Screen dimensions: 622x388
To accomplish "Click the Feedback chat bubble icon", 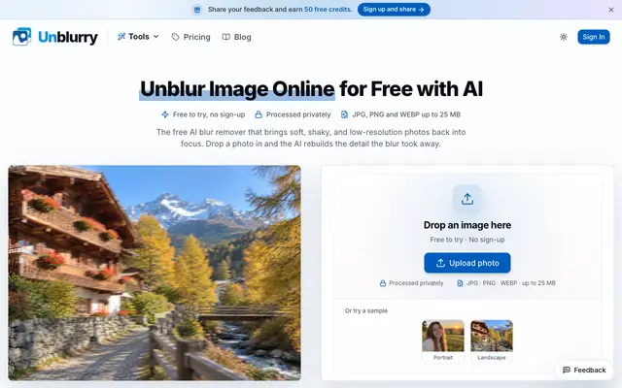I will pos(567,370).
